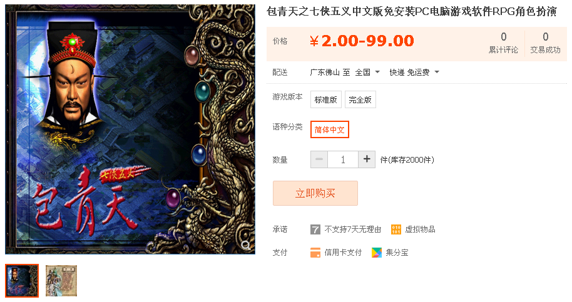The height and width of the screenshot is (302, 572).
Task: Open the 交易成功 transactions count
Action: pos(545,43)
